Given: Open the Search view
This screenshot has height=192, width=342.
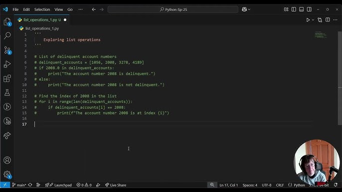Looking at the screenshot, I should point(7,36).
